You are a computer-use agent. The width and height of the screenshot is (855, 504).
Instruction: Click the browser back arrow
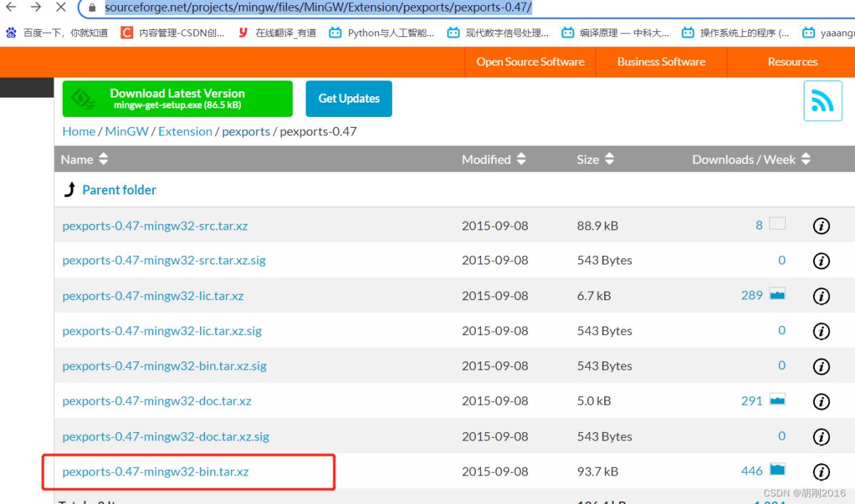[x=11, y=7]
